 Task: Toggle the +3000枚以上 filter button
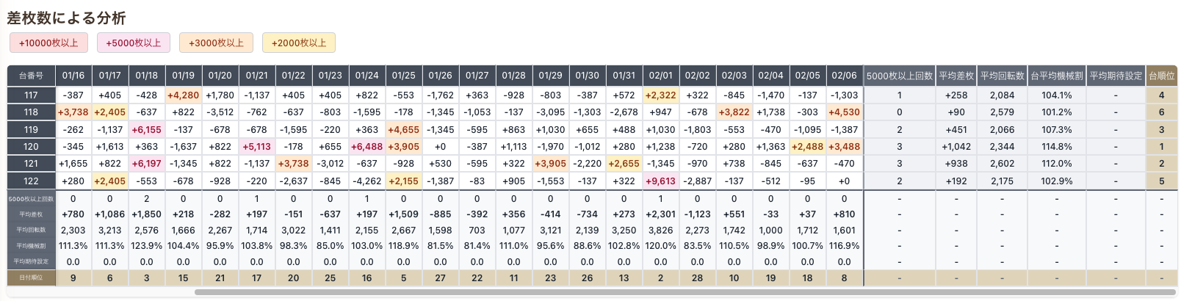tap(216, 43)
